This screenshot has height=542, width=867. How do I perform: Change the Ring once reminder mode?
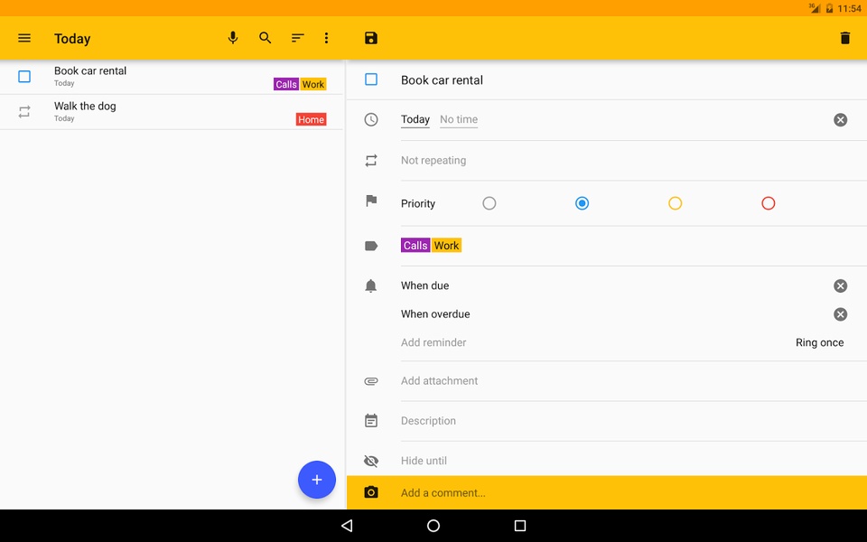(819, 342)
